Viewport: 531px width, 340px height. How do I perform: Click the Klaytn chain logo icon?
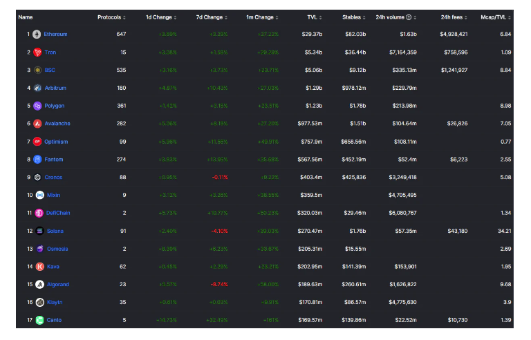tap(40, 302)
